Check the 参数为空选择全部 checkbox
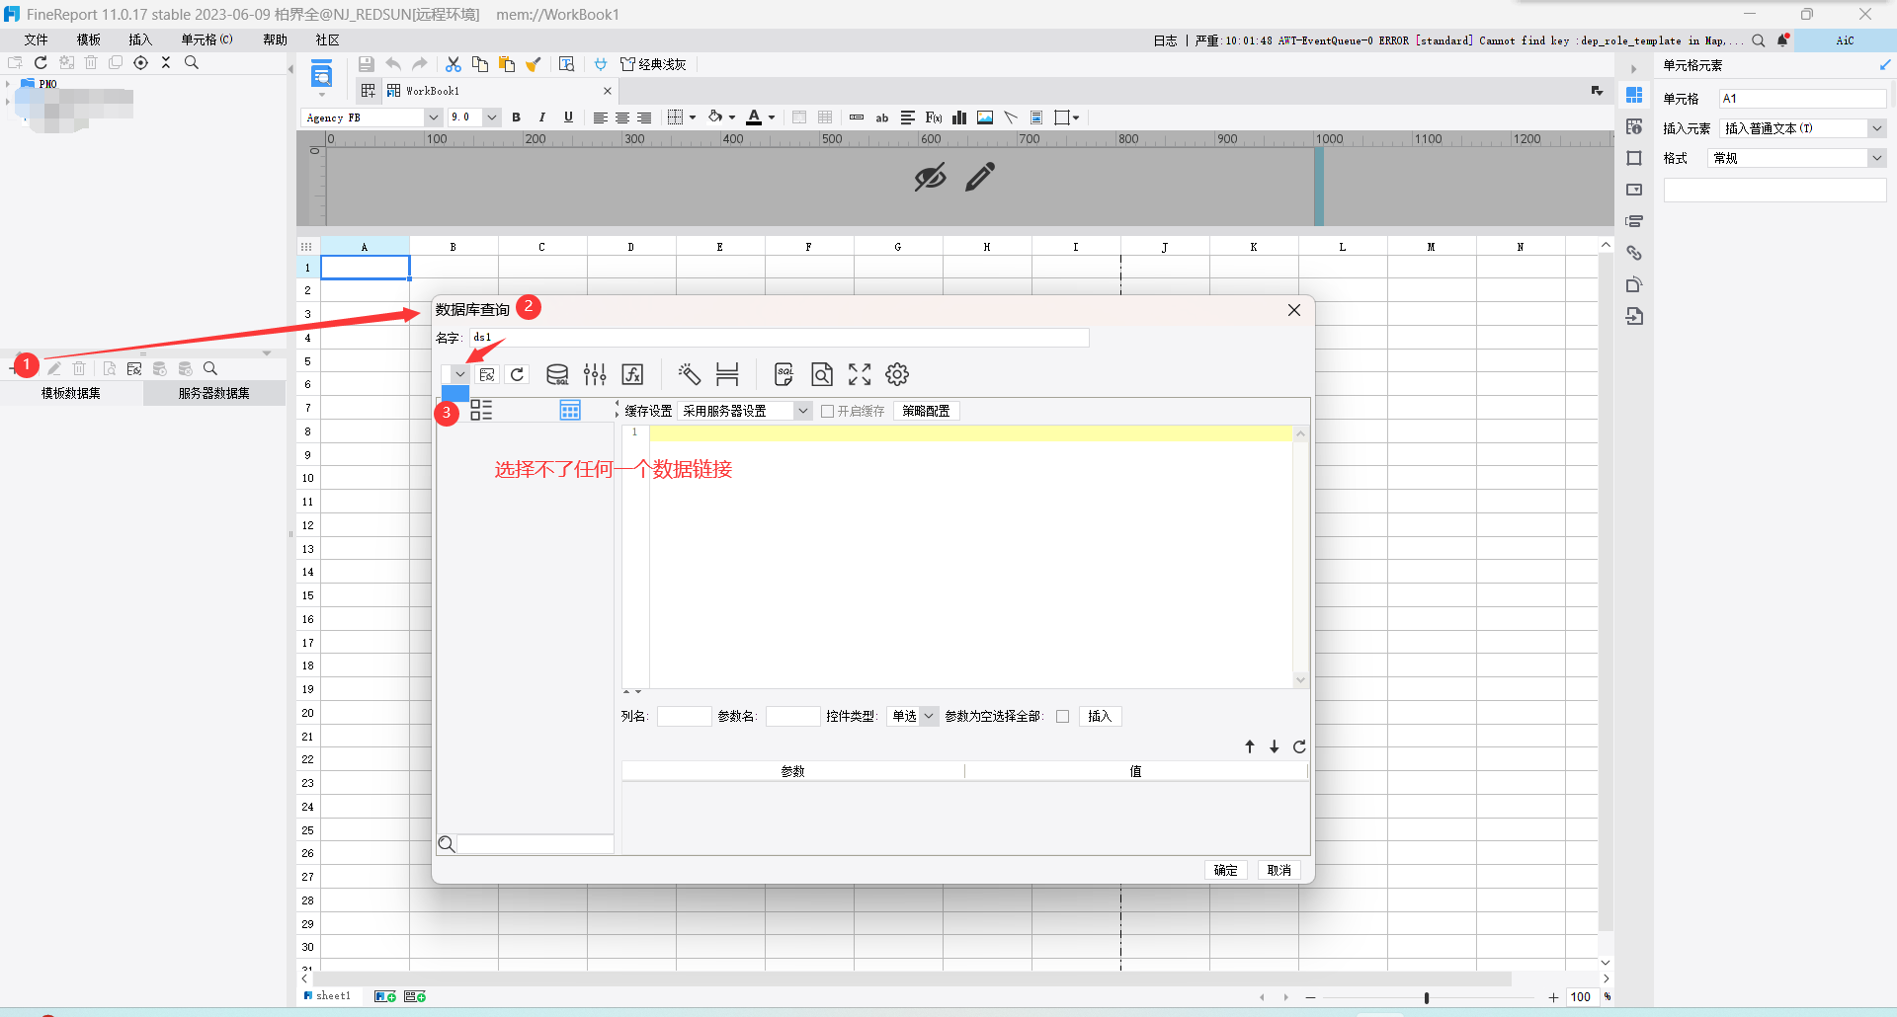1897x1017 pixels. [1062, 717]
